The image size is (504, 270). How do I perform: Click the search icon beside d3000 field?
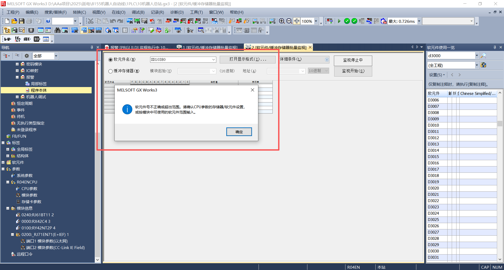coord(483,56)
